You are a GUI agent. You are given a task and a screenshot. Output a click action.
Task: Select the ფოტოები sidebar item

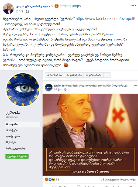[x=13, y=136]
